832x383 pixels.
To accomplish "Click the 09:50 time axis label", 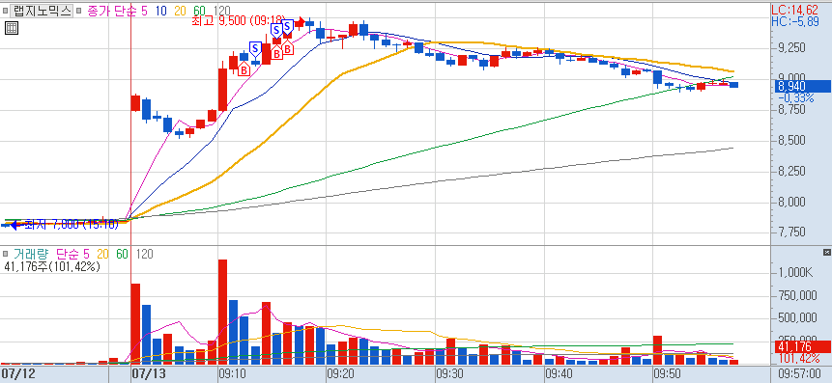I will (667, 374).
